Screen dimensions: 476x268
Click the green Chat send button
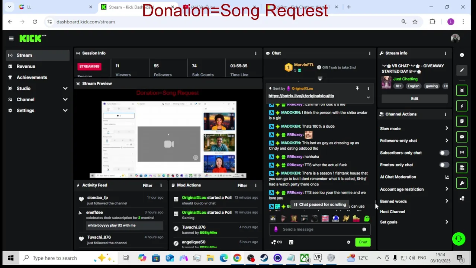click(x=363, y=242)
